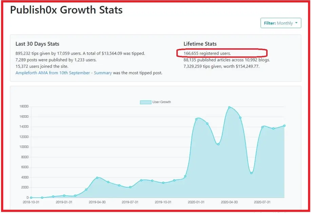Screen dimensions: 311x213
Task: Click '7,289 posts were published by 1,233 users.'
Action: tap(56, 60)
